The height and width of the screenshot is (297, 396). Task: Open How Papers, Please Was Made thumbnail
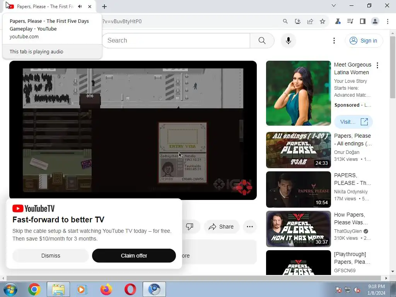[298, 229]
